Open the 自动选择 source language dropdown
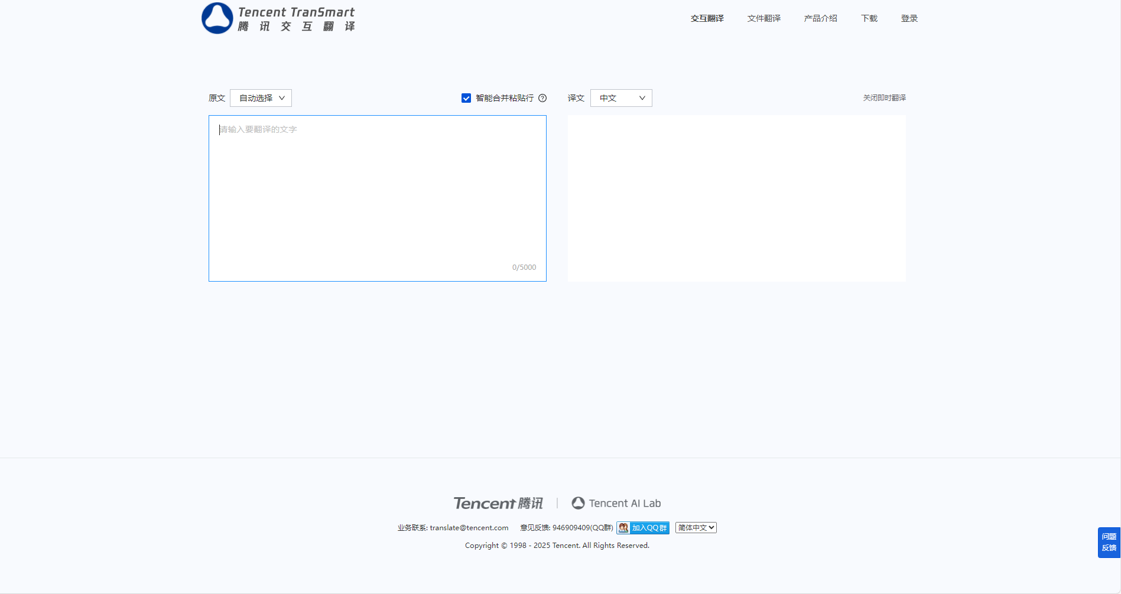The image size is (1121, 594). [x=261, y=98]
